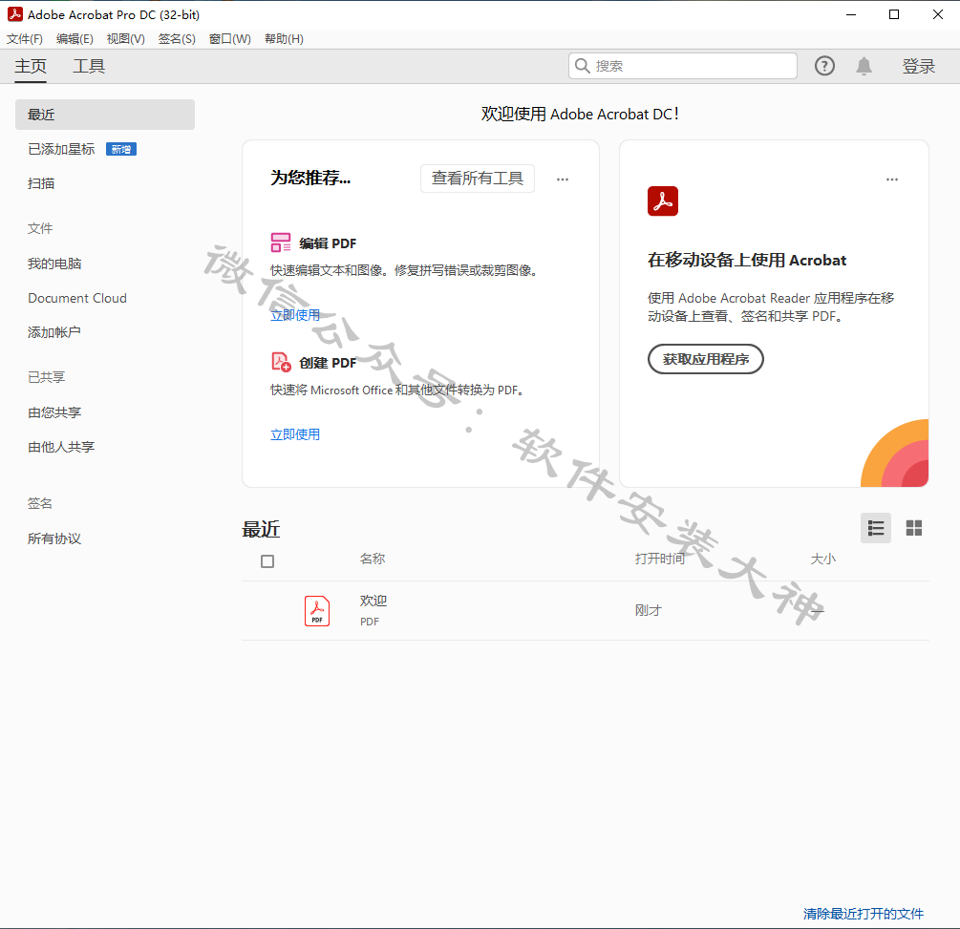Click the Edit PDF tool icon
This screenshot has height=929, width=960.
[x=281, y=243]
